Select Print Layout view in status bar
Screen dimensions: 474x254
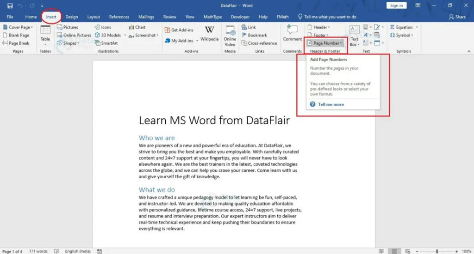(x=394, y=251)
